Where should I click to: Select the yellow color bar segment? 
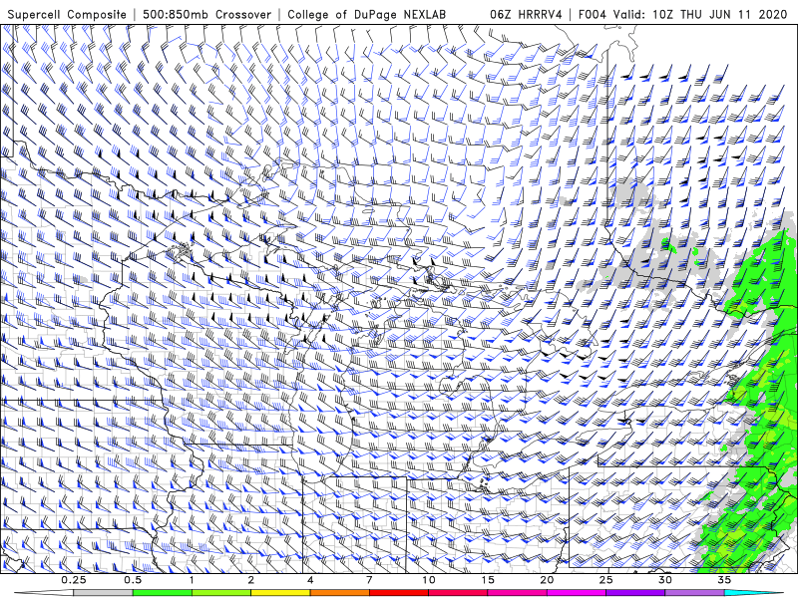[280, 593]
